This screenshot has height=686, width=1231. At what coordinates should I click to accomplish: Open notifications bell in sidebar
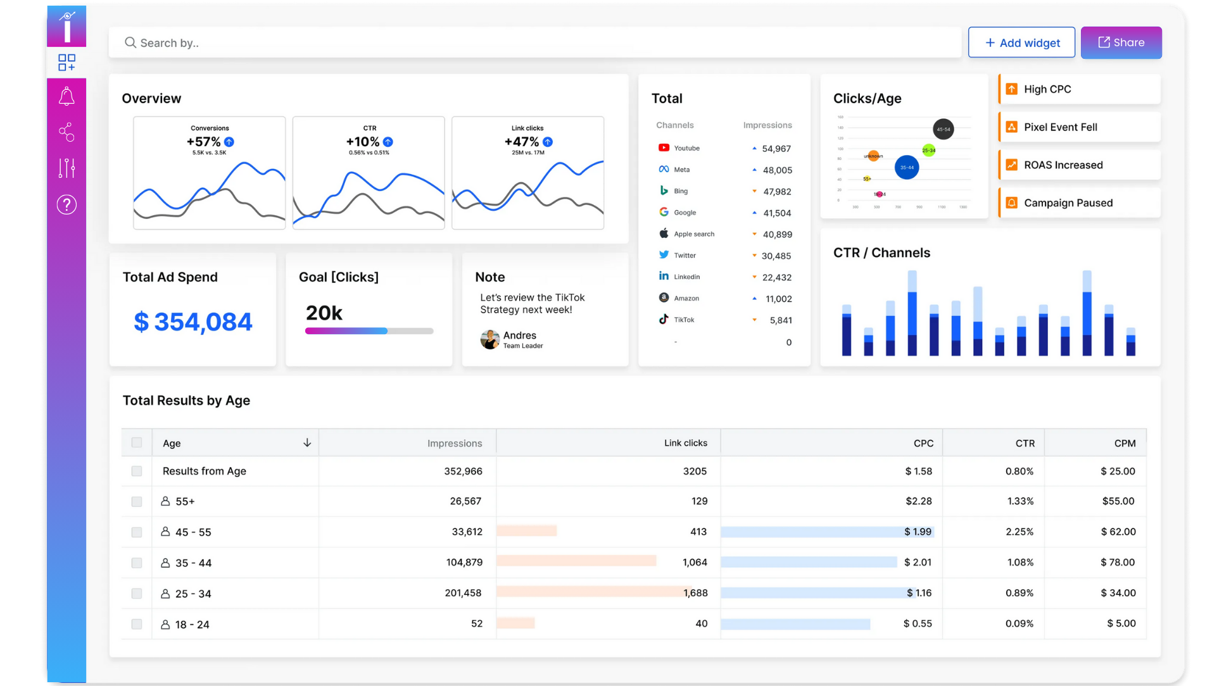[66, 97]
